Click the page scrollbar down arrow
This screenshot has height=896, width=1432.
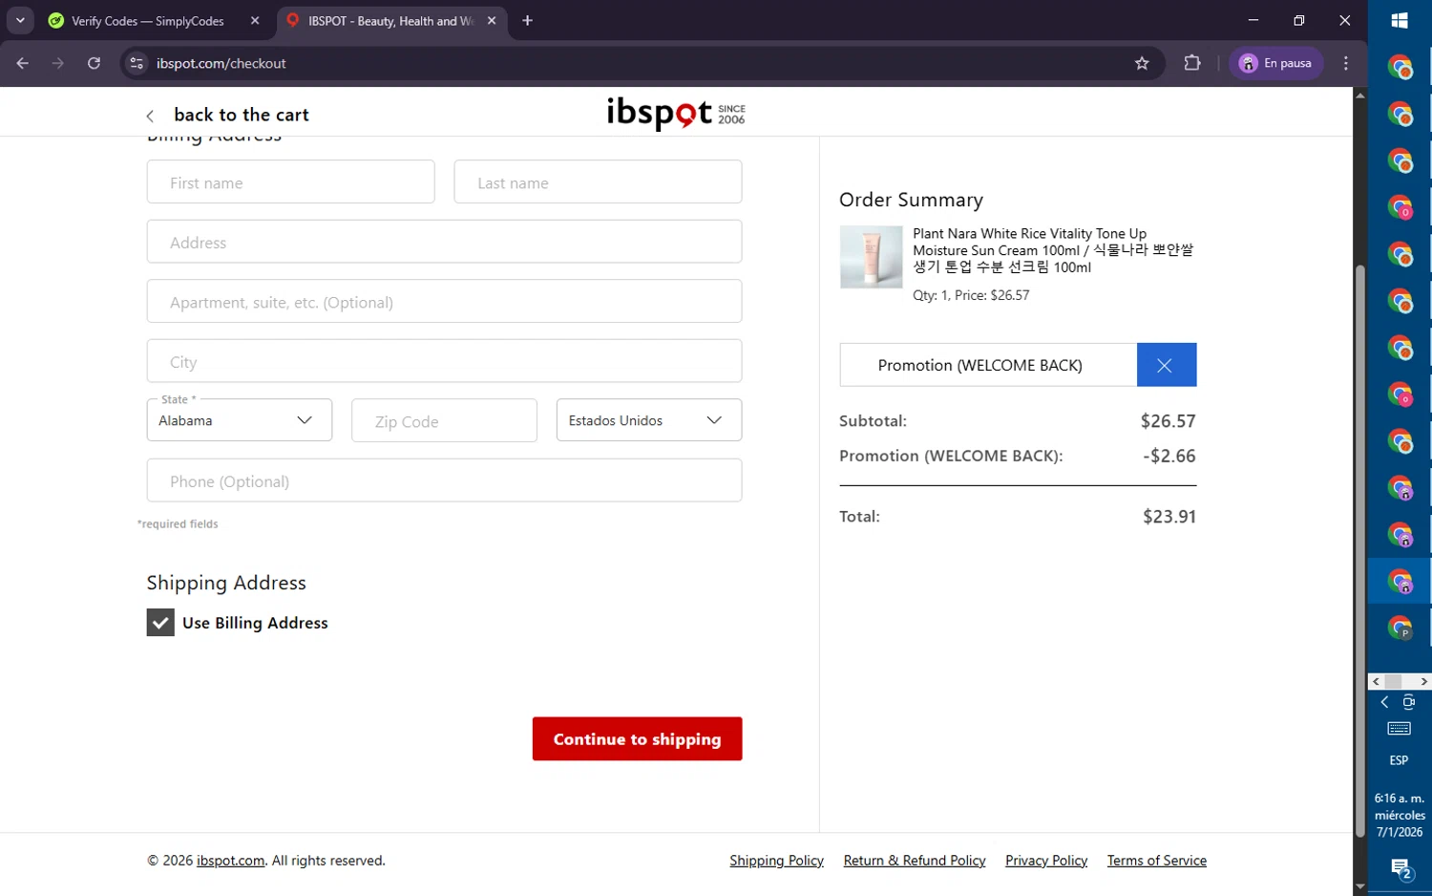coord(1359,887)
